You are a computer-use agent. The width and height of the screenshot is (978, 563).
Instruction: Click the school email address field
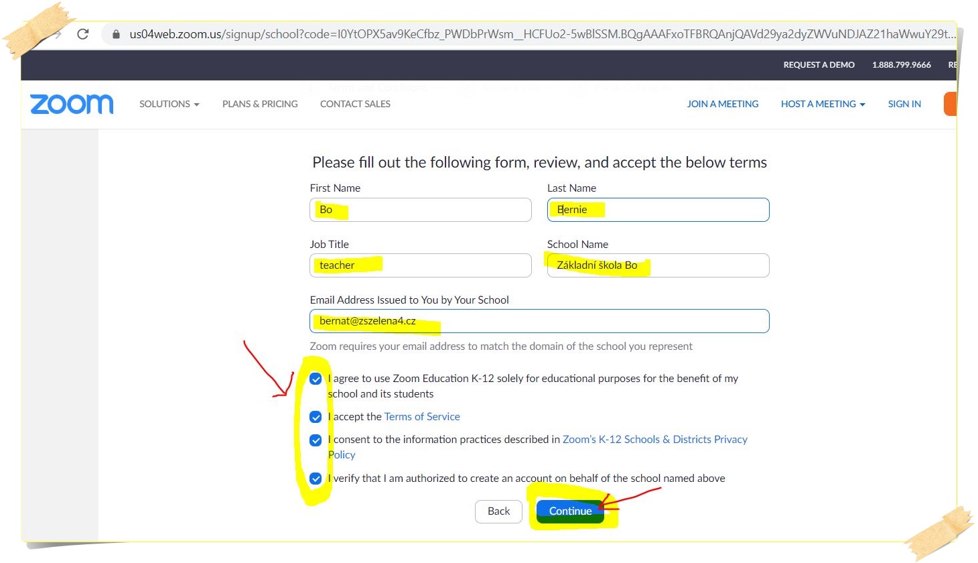[x=539, y=321]
